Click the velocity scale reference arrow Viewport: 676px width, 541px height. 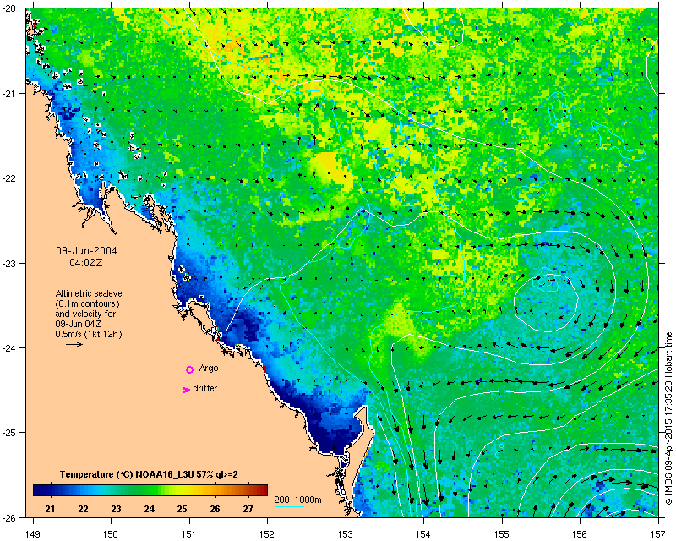pyautogui.click(x=74, y=344)
